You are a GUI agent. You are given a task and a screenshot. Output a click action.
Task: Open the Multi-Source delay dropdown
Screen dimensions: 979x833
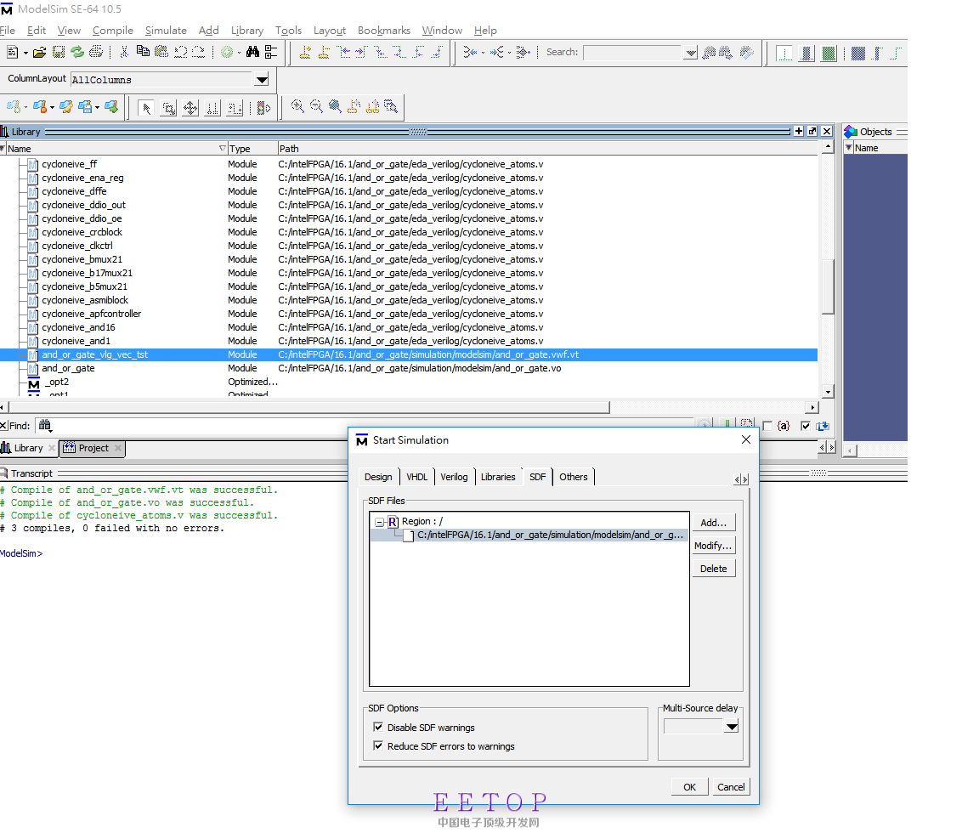[731, 727]
